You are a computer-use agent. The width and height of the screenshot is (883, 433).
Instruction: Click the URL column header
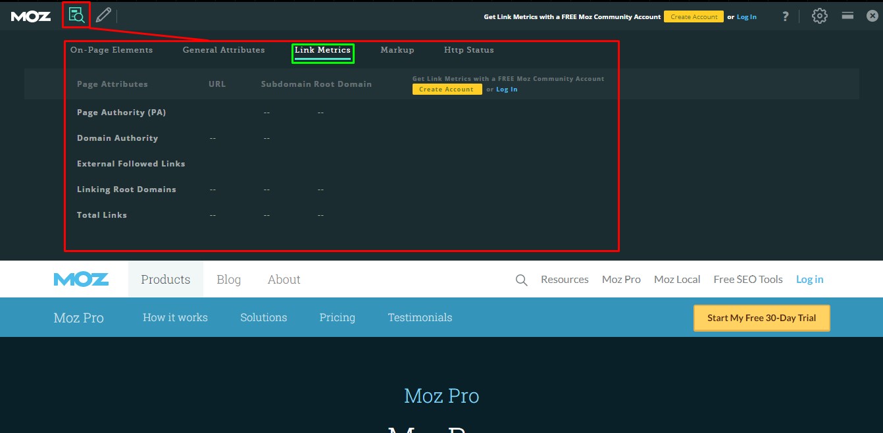(x=217, y=84)
